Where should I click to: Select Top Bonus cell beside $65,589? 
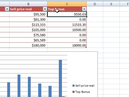coord(67,40)
